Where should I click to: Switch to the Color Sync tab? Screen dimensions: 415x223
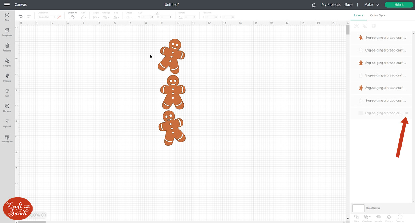pyautogui.click(x=378, y=15)
